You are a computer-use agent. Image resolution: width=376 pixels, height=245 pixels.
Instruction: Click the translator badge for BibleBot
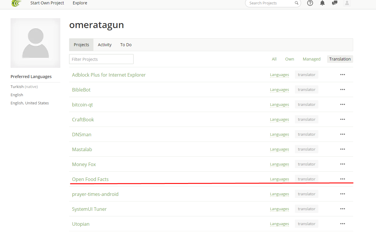(x=307, y=89)
